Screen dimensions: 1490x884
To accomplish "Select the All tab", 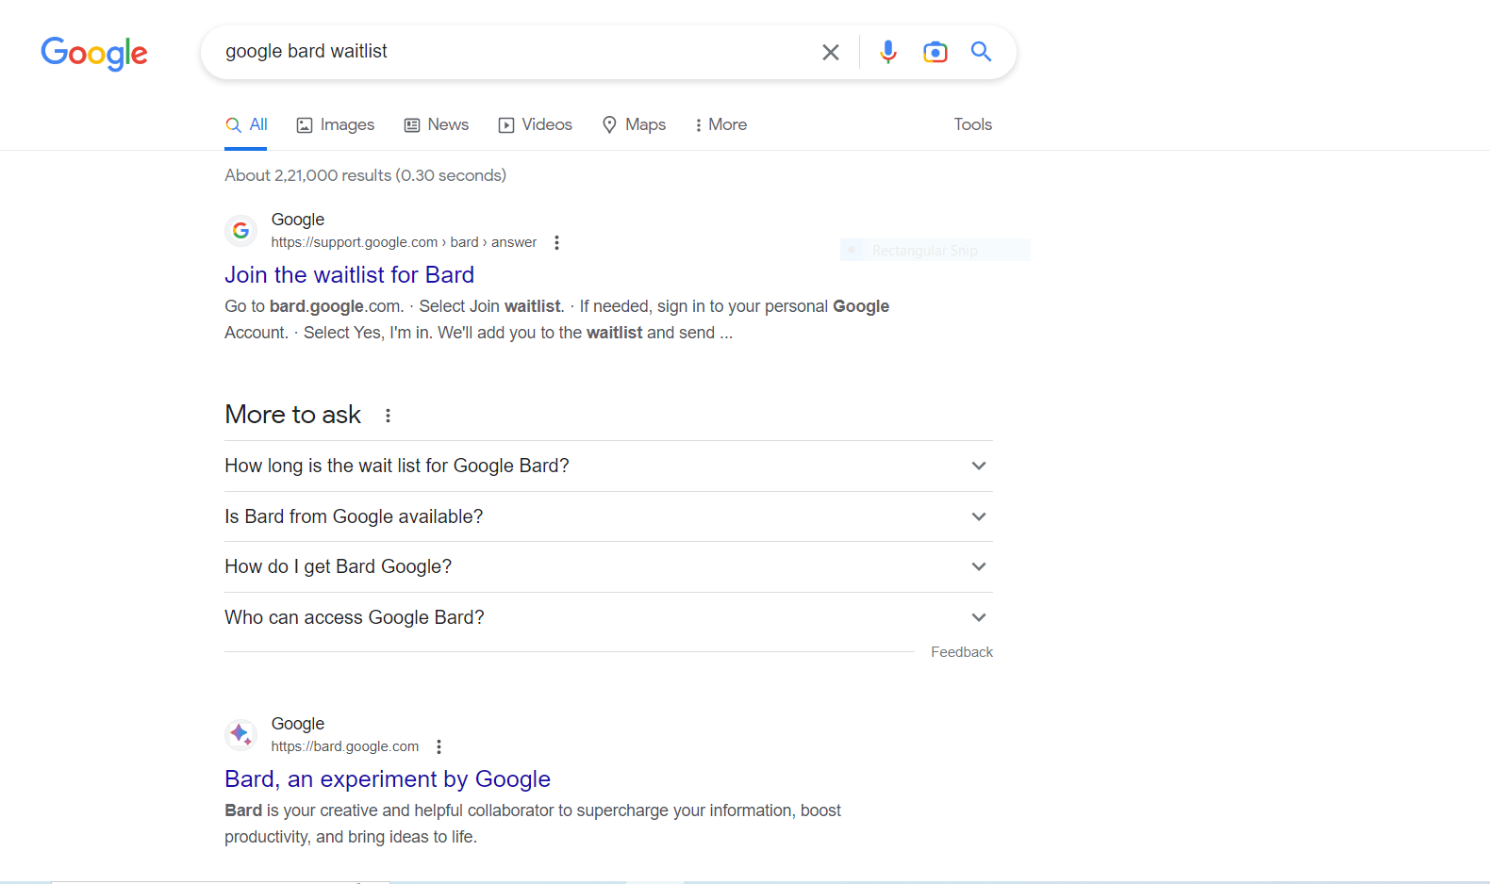I will click(x=246, y=124).
